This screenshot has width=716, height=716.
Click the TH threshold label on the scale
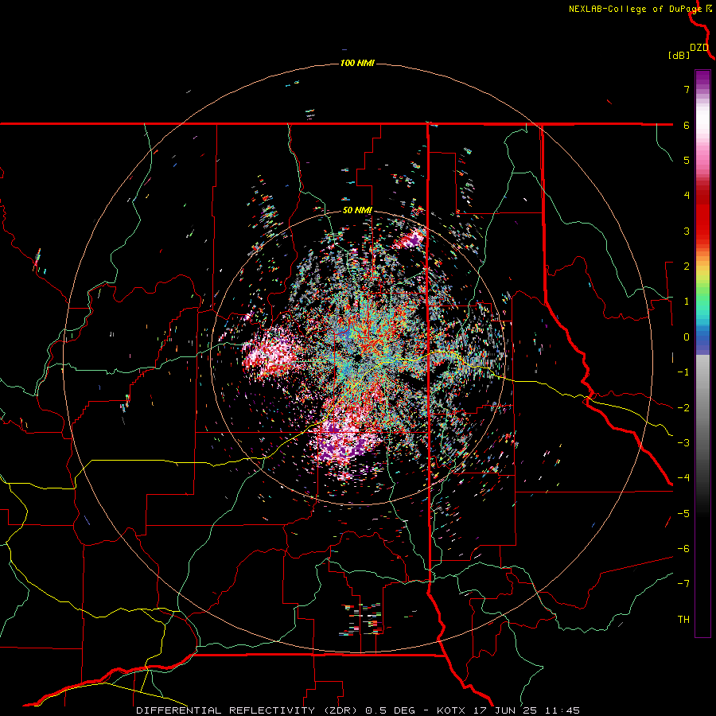pos(683,620)
